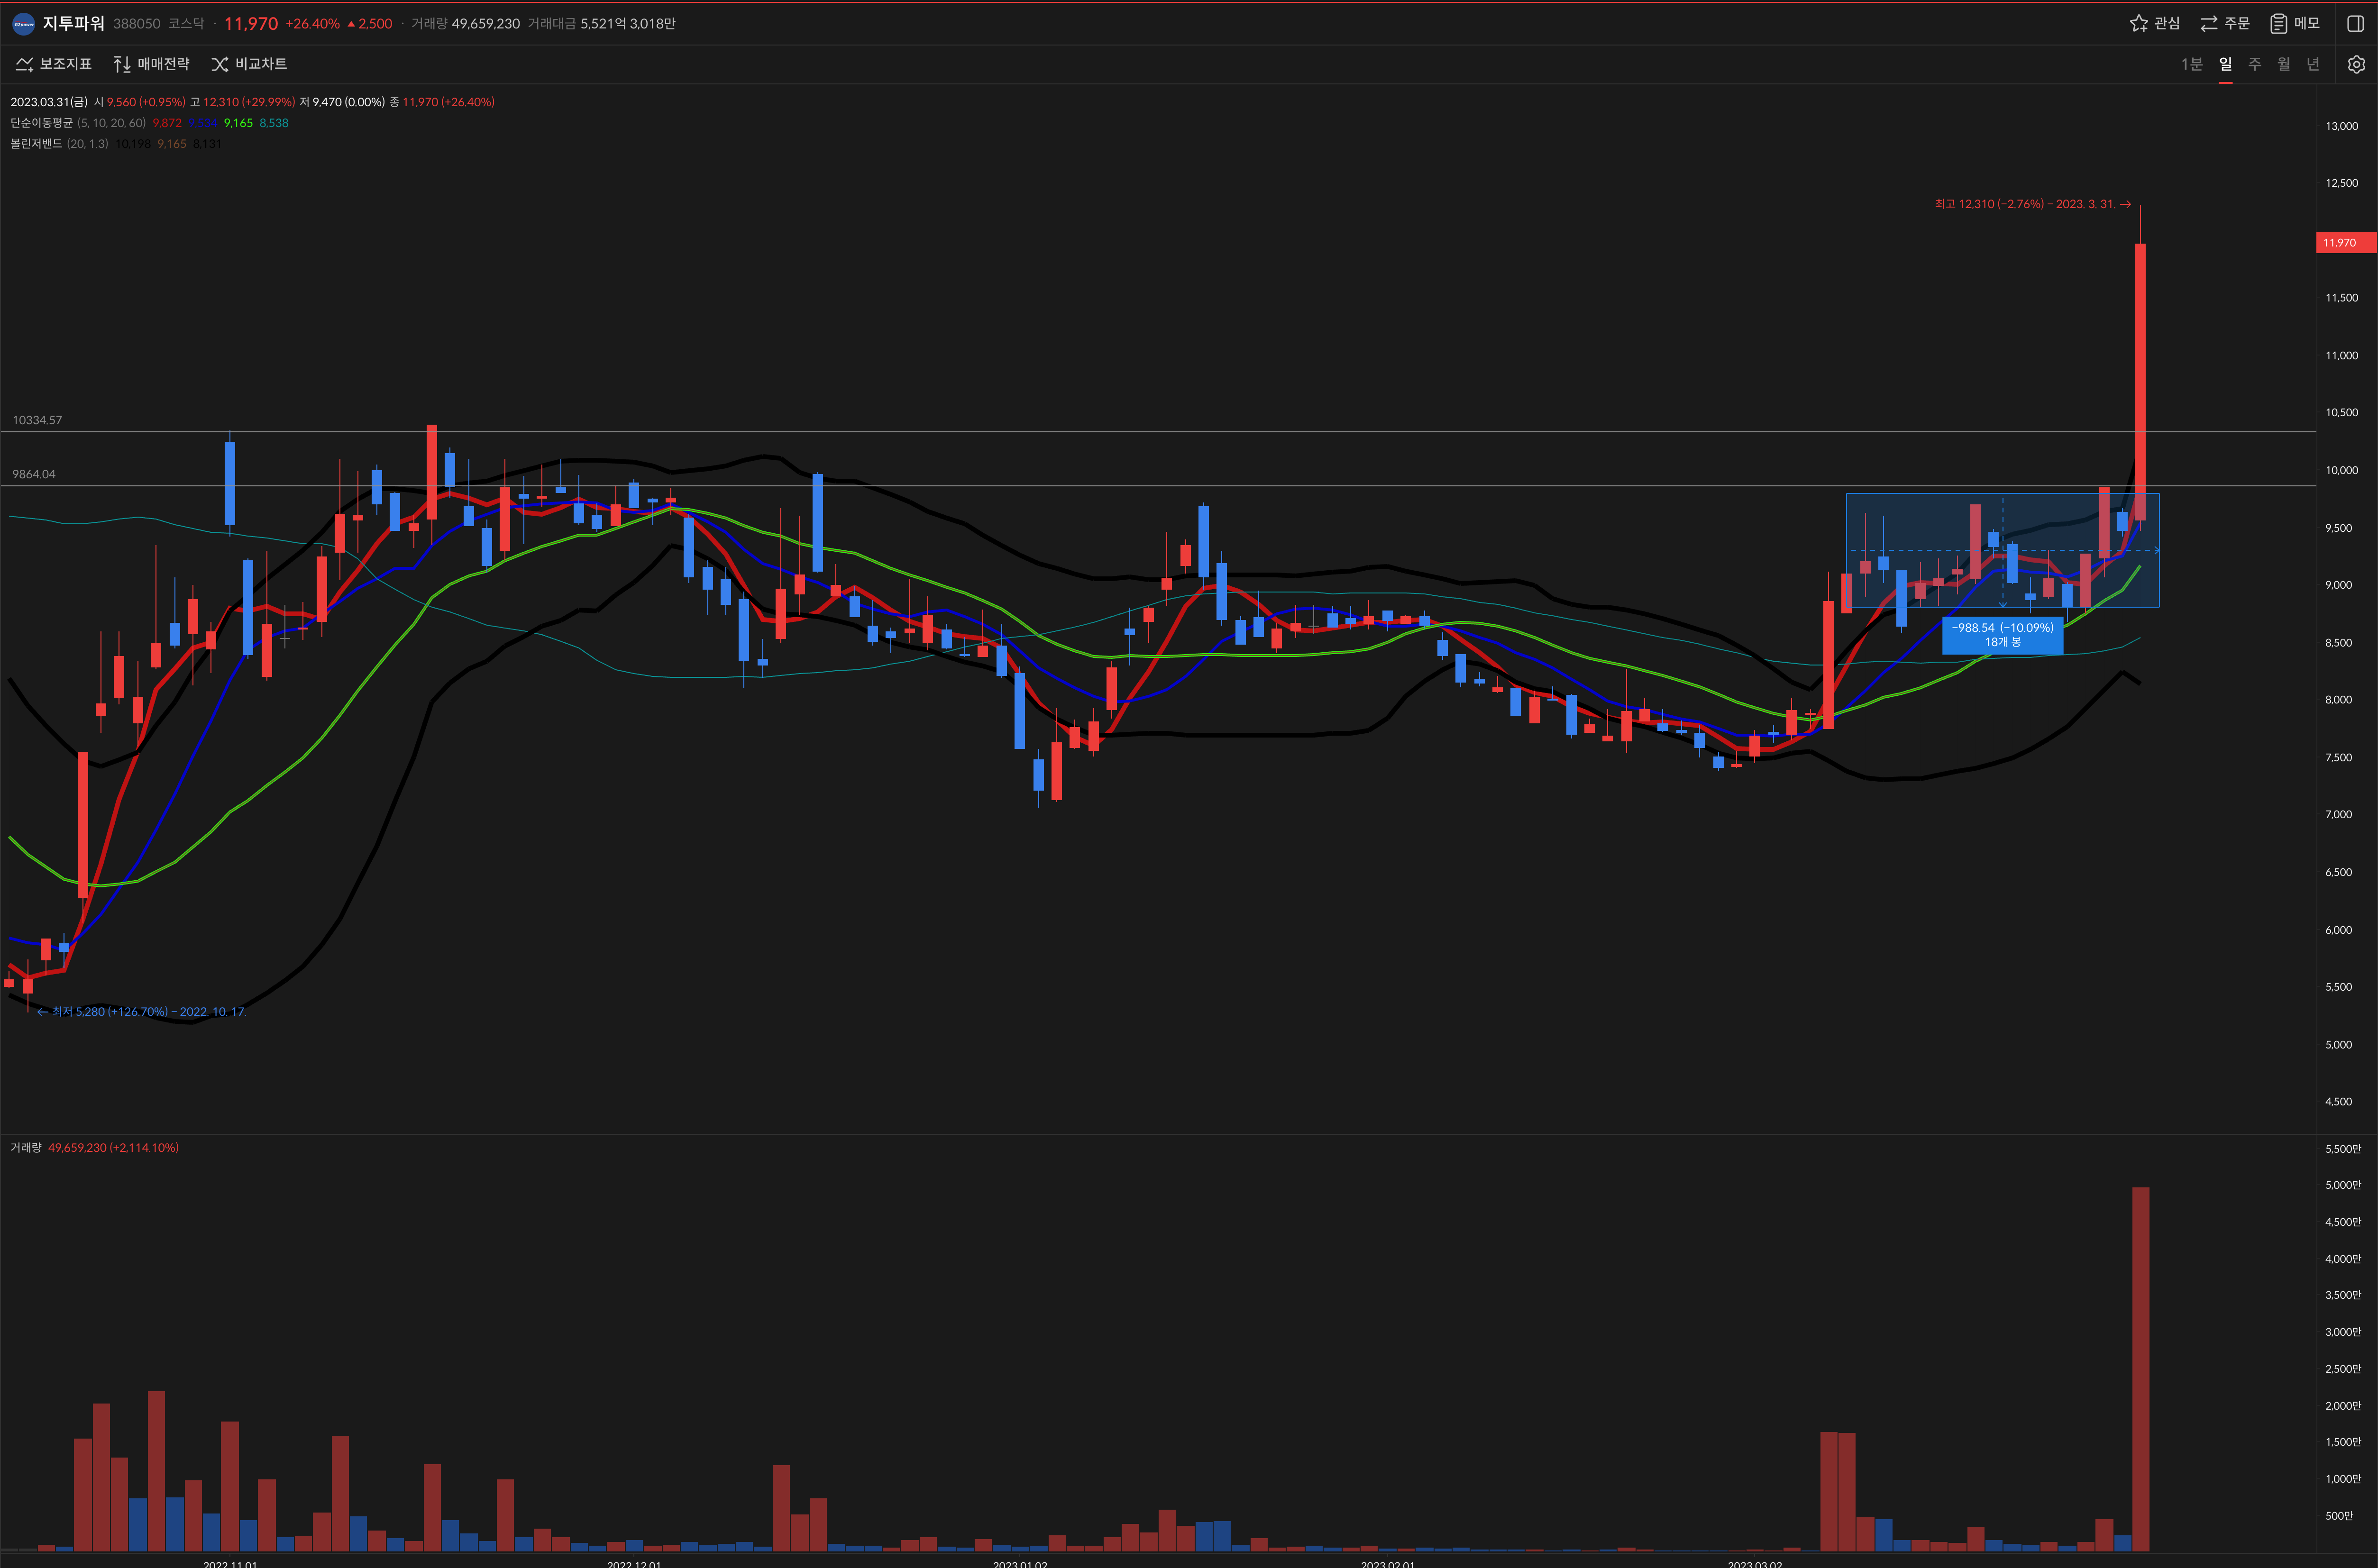
Task: Open 비교차트 compare chart menu
Action: pyautogui.click(x=249, y=64)
